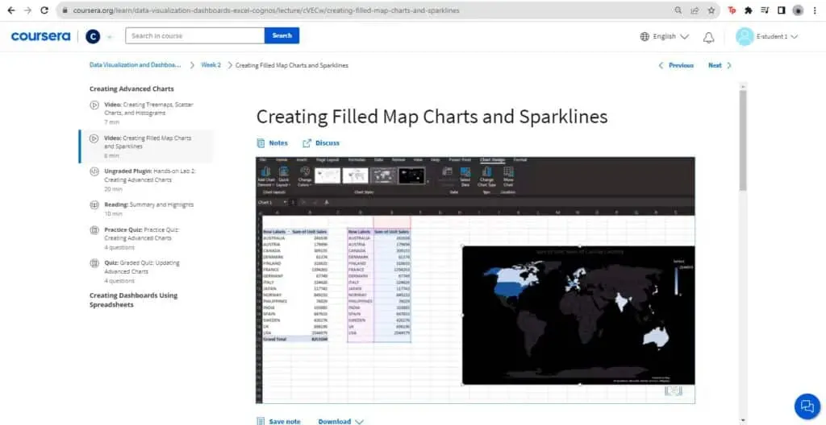Expand Creating Dashboards Using Spreadsheets section
Image resolution: width=826 pixels, height=425 pixels.
click(x=133, y=299)
